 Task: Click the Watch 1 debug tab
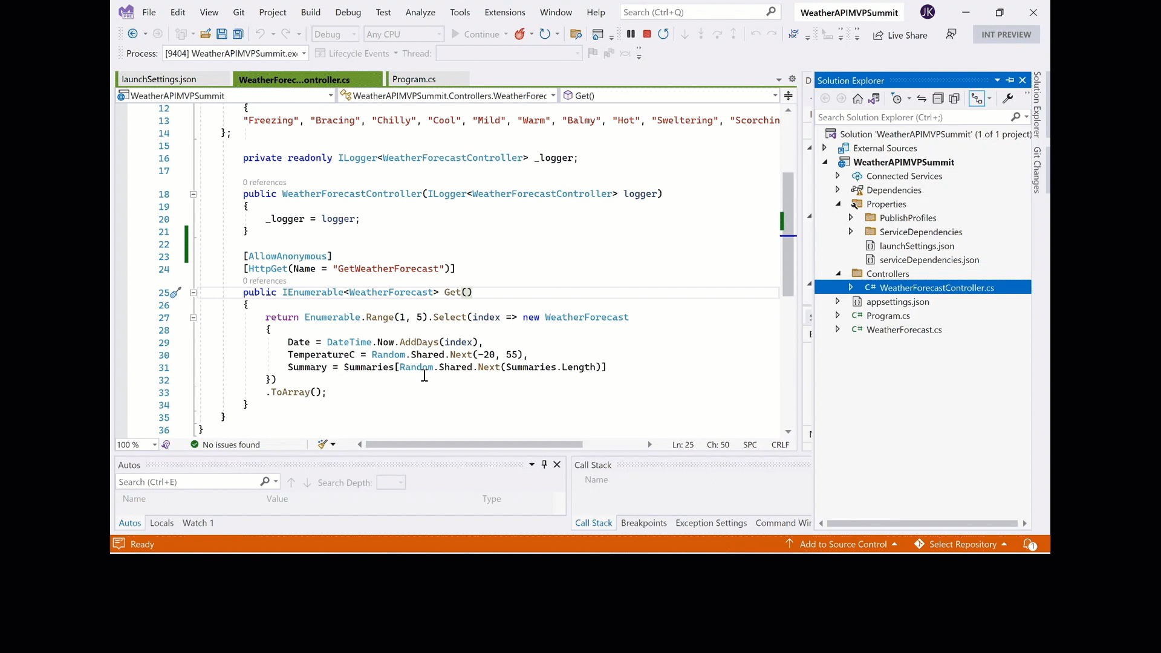(198, 522)
